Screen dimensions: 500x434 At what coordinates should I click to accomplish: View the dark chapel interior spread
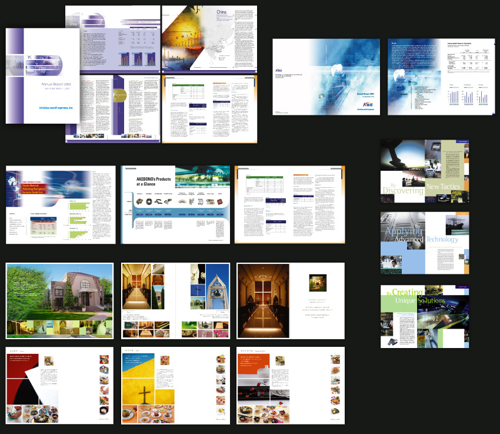coord(290,300)
